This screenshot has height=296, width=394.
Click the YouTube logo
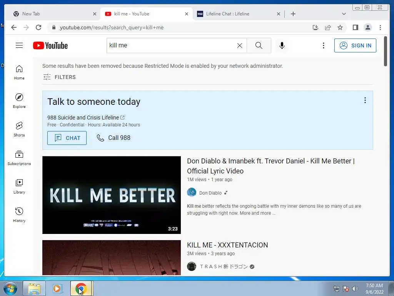pos(50,45)
